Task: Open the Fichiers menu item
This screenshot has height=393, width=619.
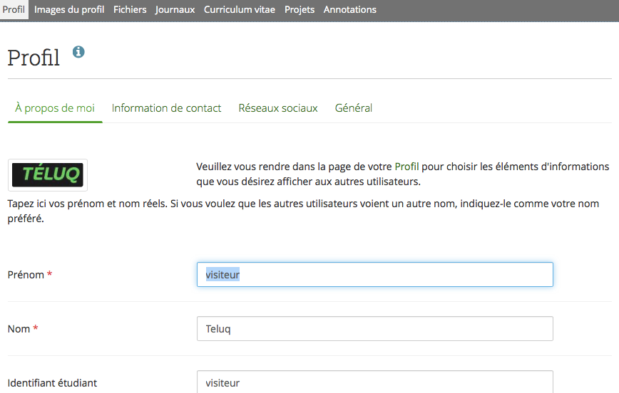Action: (130, 9)
